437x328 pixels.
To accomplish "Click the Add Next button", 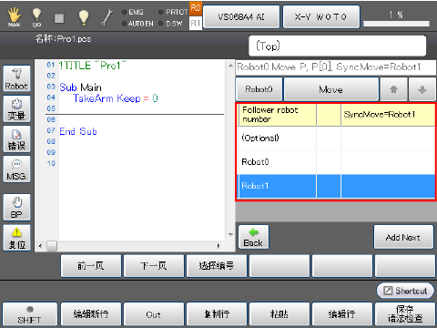I will click(403, 237).
